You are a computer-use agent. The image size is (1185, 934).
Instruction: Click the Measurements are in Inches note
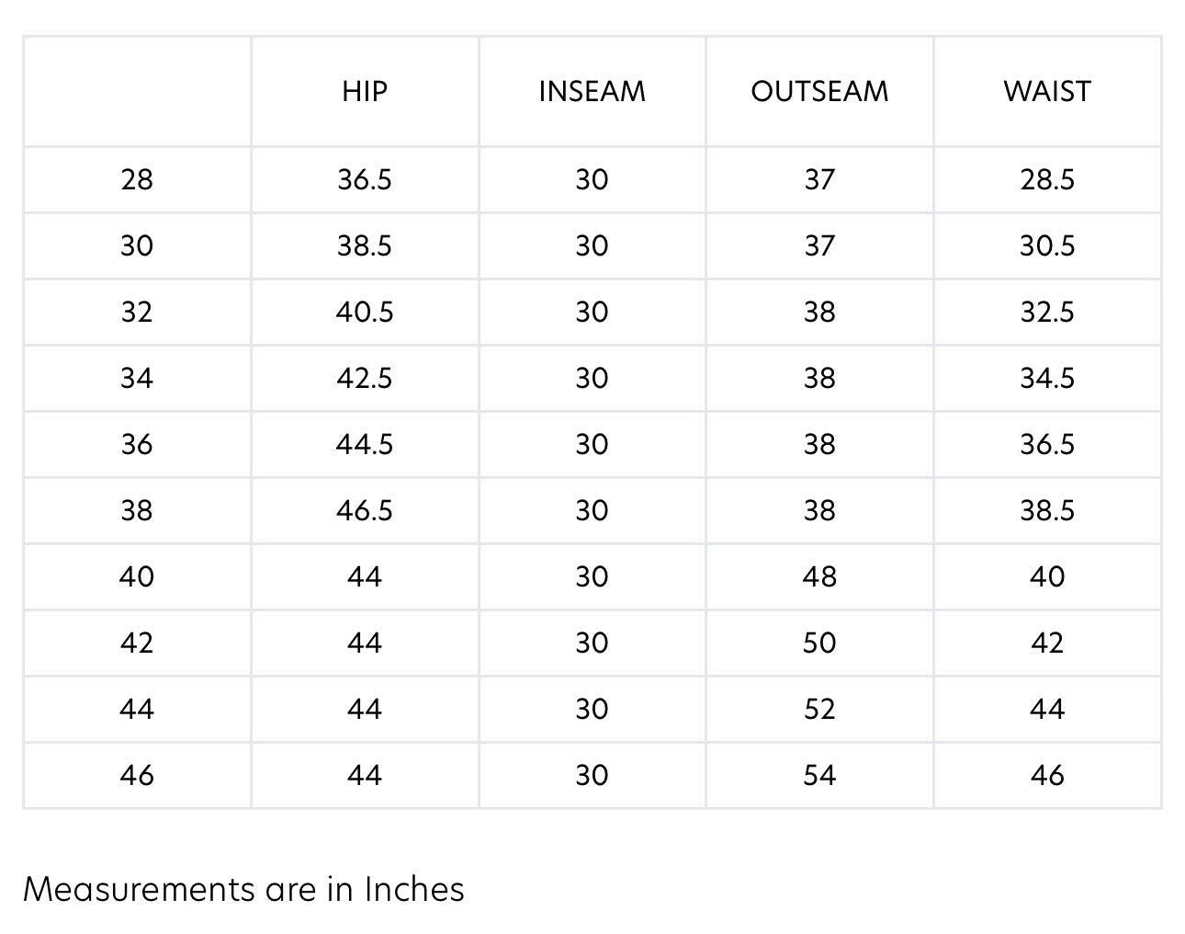click(x=243, y=889)
